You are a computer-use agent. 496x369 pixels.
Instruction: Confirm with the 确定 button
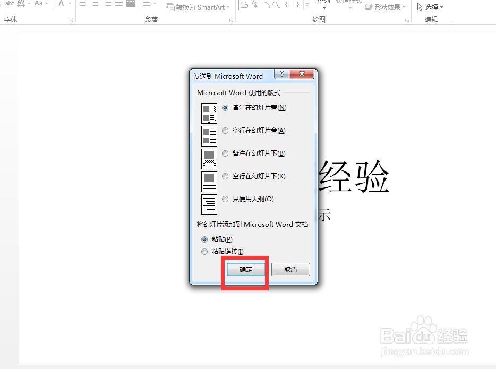pos(246,269)
